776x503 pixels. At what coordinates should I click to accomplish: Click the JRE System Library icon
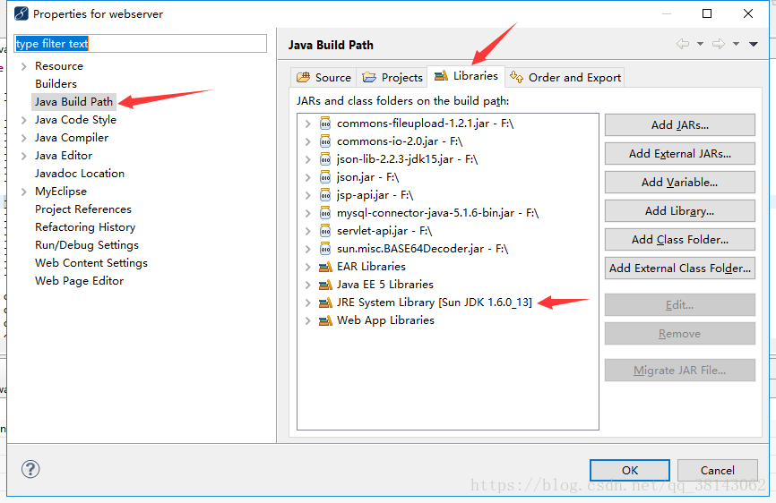pos(325,303)
